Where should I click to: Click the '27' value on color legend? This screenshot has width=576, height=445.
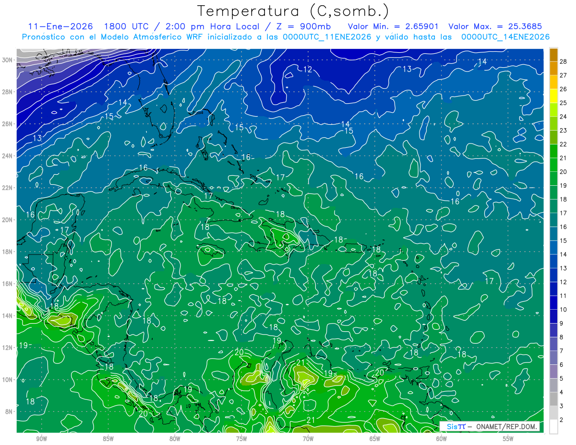click(564, 75)
